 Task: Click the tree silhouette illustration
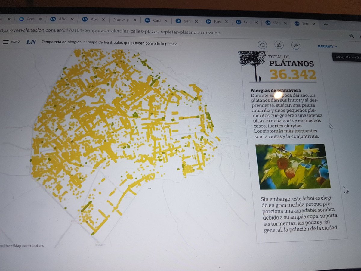[x=253, y=66]
